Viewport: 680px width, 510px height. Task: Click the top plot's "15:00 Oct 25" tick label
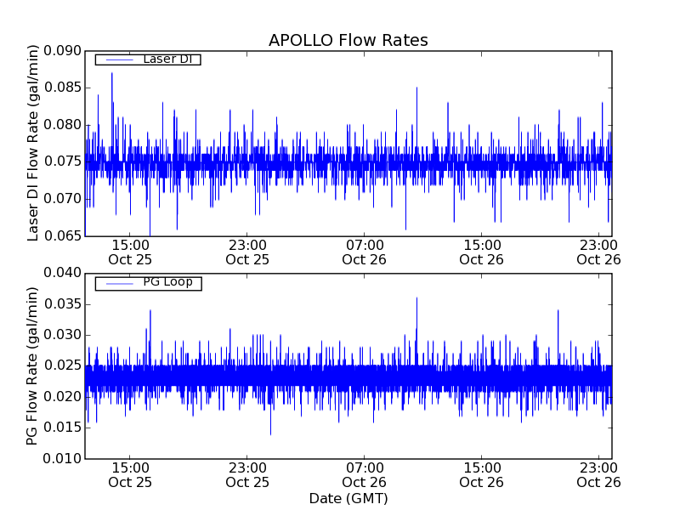[x=130, y=252]
